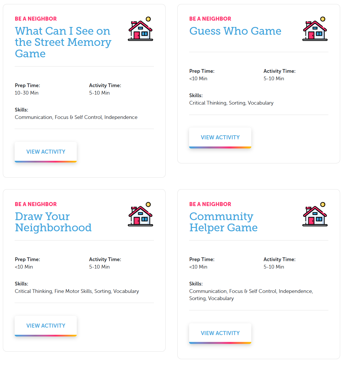Viewport: 347px width, 366px height.
Task: Click skills text 'Critical Thinking, Sorting, Vocabulary'
Action: pos(231,103)
